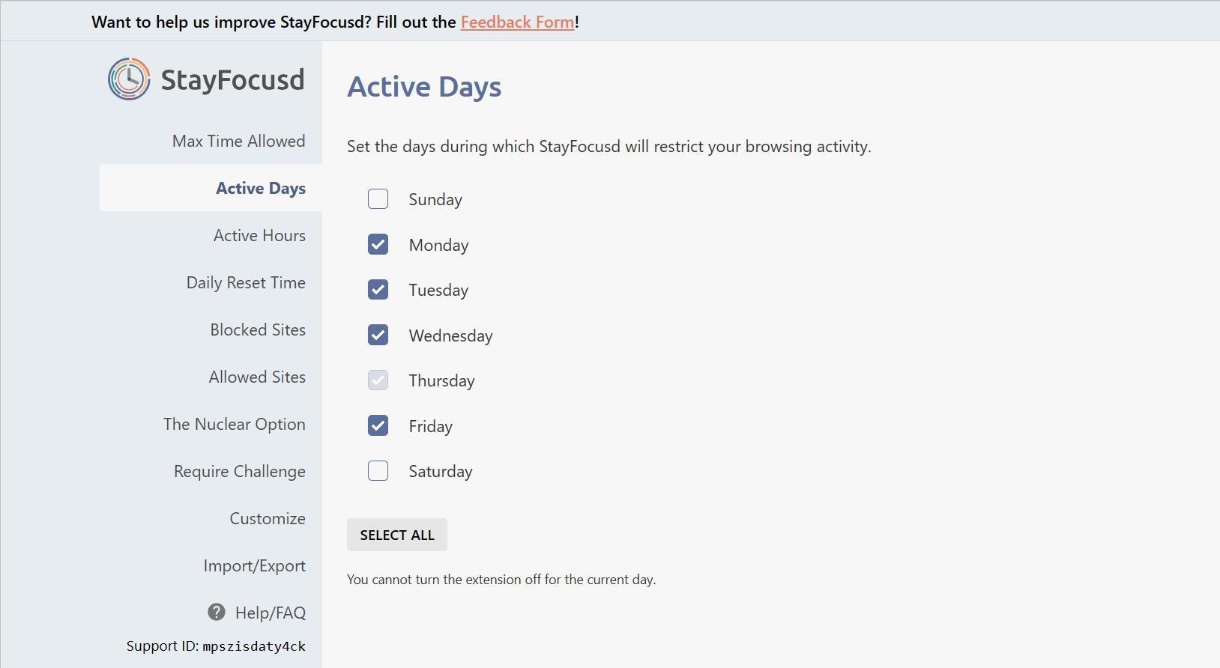Open the Import/Export section
The width and height of the screenshot is (1220, 668).
tap(255, 565)
